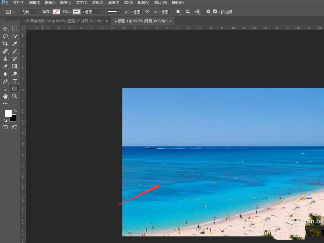This screenshot has width=324, height=243.
Task: Click the Ps application logo
Action: coord(5,3)
